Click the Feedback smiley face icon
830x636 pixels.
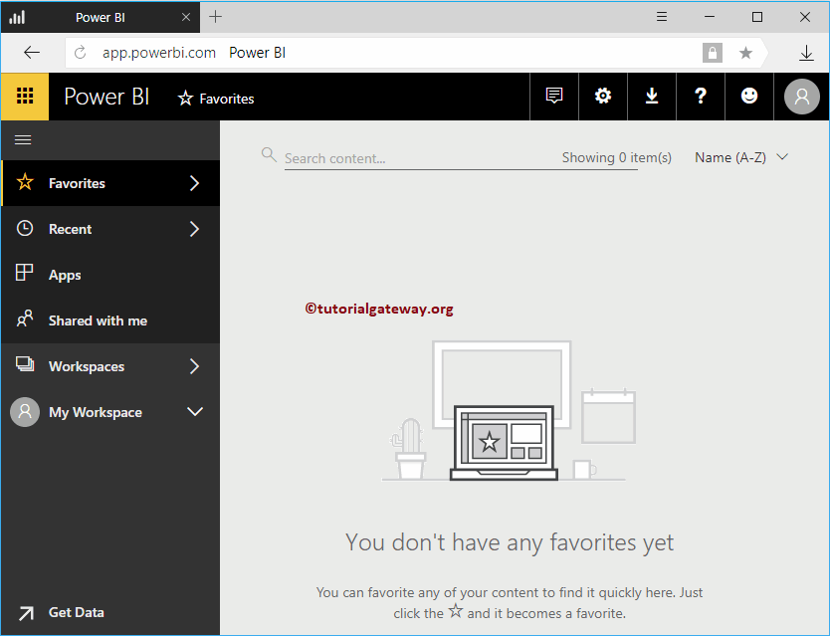tap(749, 96)
